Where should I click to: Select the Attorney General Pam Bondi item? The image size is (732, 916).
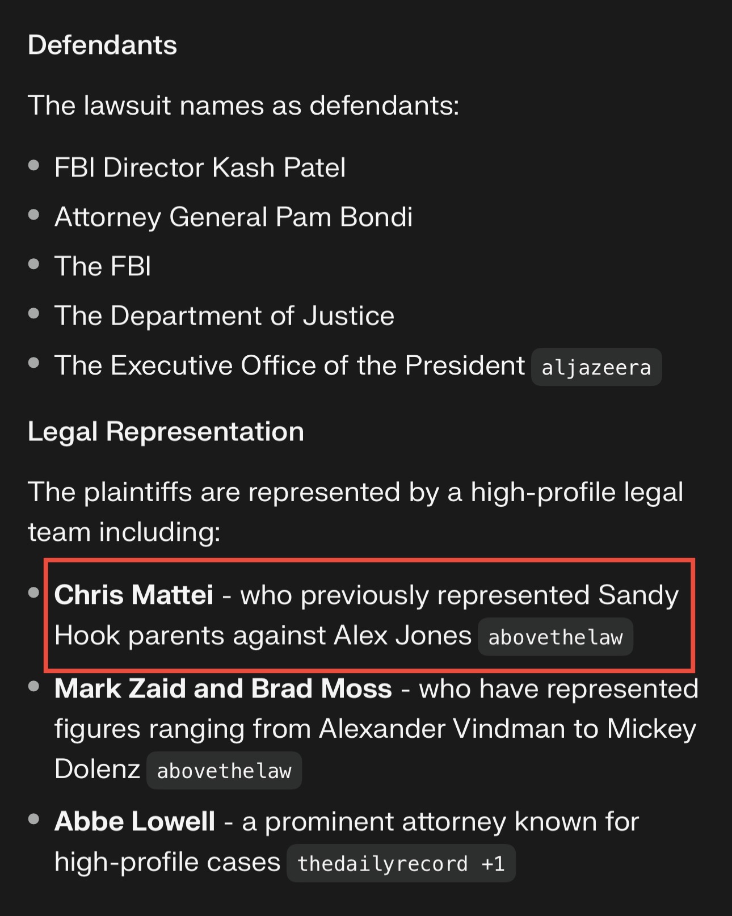point(233,217)
